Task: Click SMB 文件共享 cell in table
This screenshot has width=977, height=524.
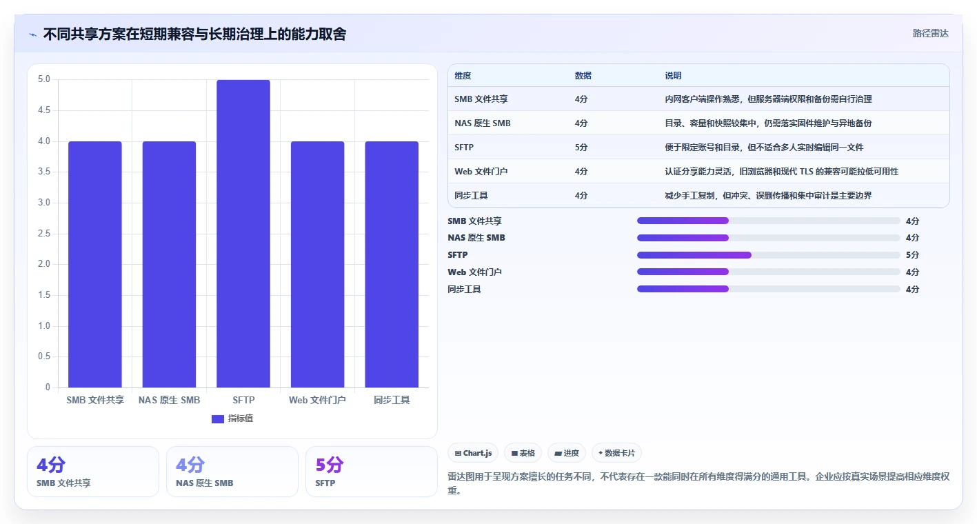Action: tap(481, 99)
